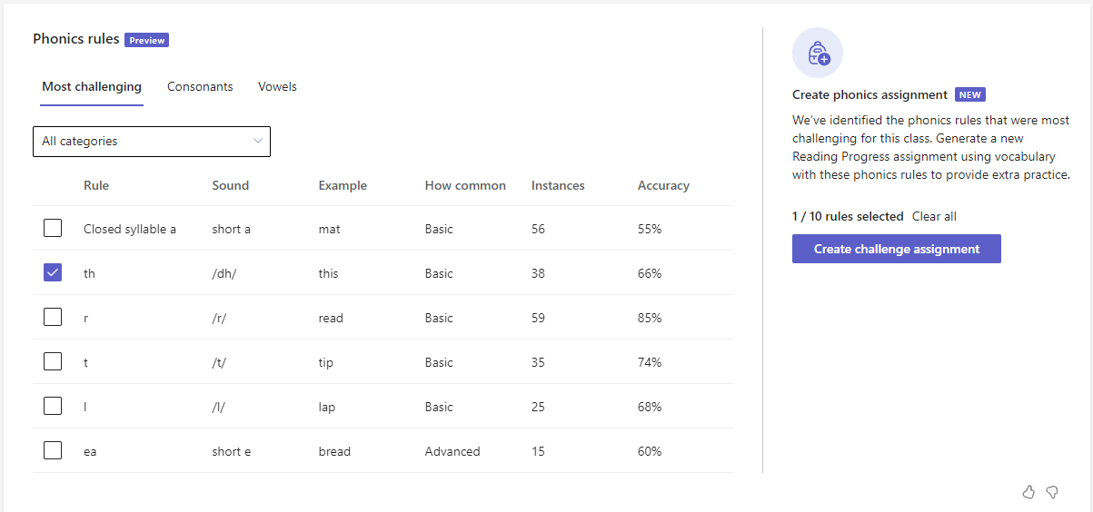Switch to the Vowels tab
Screen dimensions: 1093x512
pyautogui.click(x=277, y=87)
